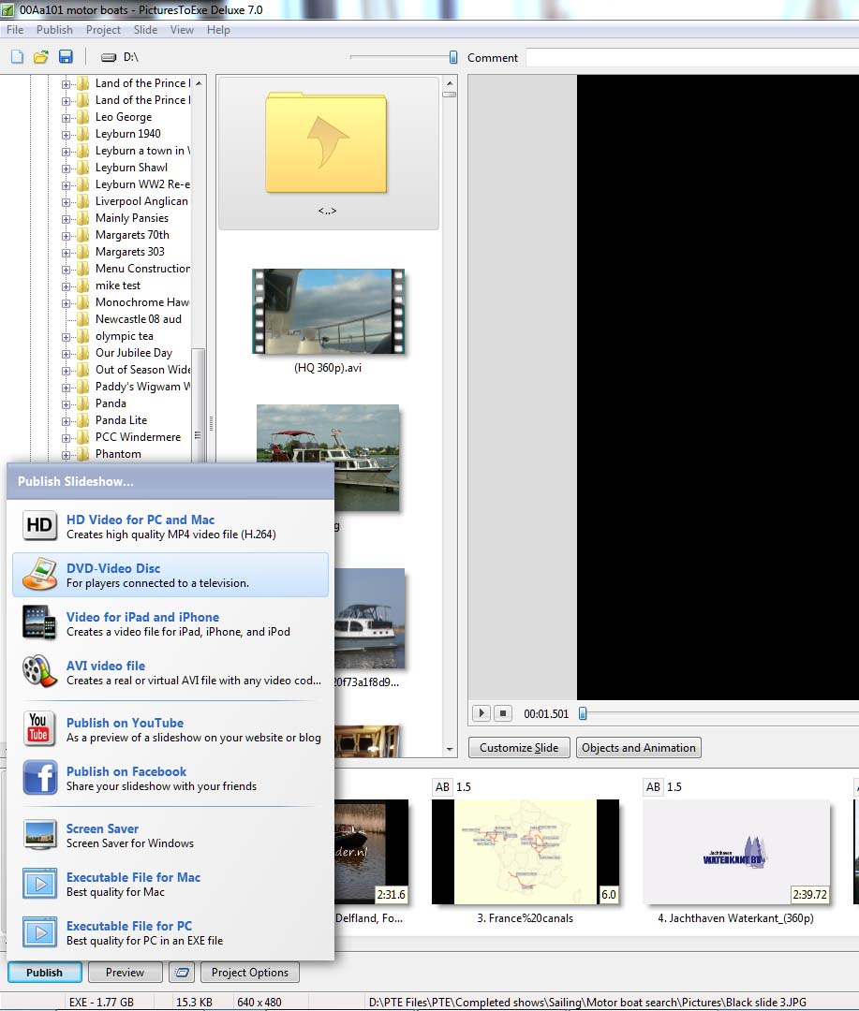Image resolution: width=859 pixels, height=1011 pixels.
Task: Click the thumbnail size slider handle
Action: (453, 57)
